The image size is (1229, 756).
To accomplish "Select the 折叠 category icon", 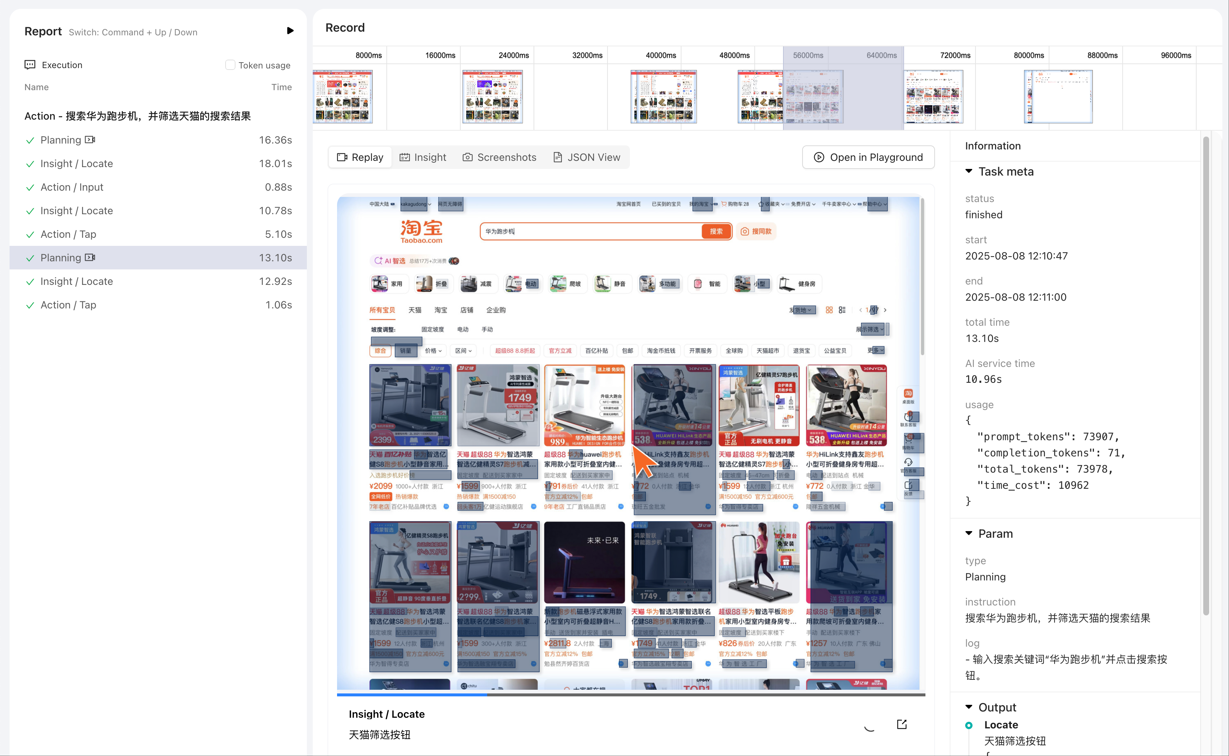I will [x=424, y=283].
